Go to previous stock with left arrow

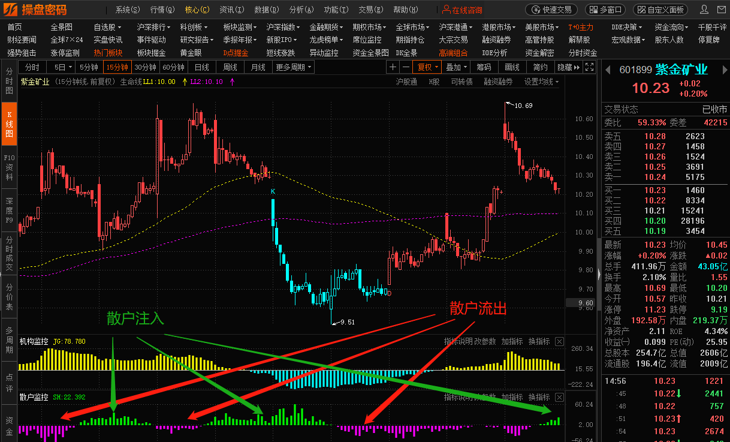click(607, 69)
